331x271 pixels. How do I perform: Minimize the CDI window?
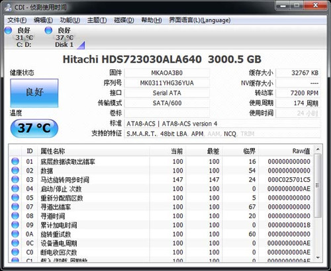pyautogui.click(x=283, y=5)
